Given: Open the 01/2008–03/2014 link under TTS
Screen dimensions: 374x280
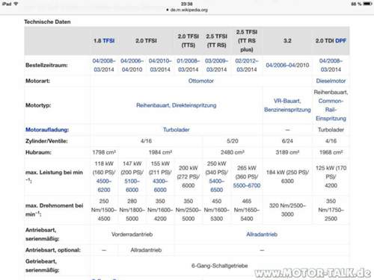Looking at the screenshot, I should [x=188, y=65].
